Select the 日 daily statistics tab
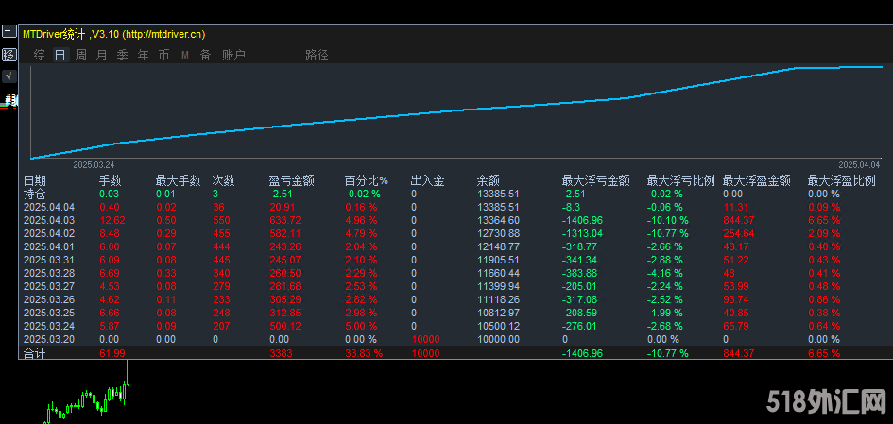 pos(60,55)
